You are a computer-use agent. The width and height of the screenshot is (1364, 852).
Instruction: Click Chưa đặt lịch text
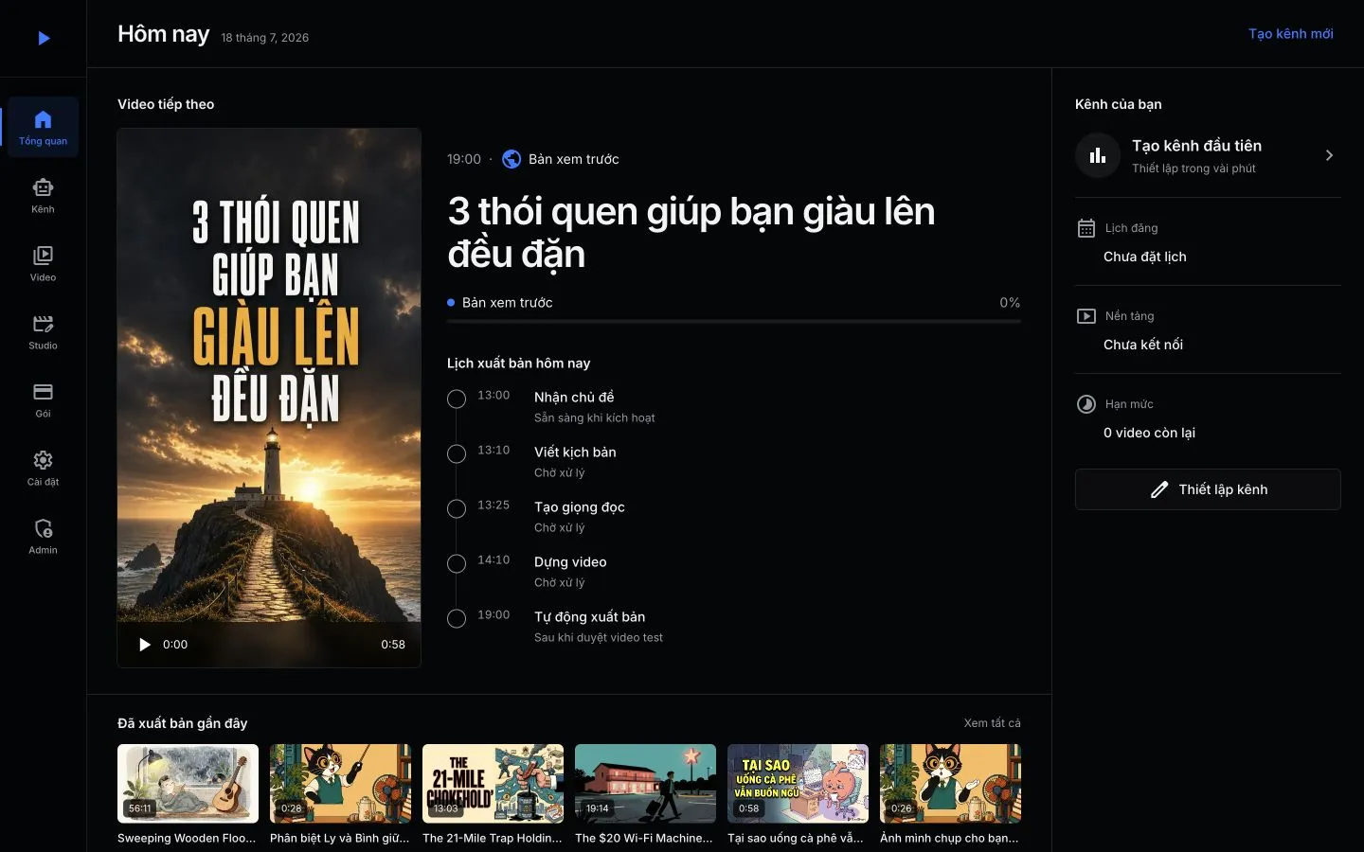coord(1144,257)
